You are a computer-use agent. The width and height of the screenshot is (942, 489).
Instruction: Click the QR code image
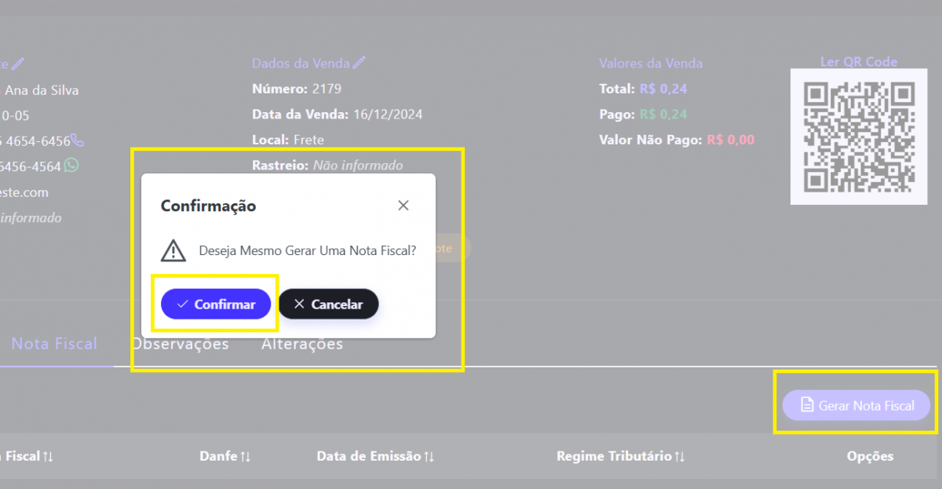(858, 137)
